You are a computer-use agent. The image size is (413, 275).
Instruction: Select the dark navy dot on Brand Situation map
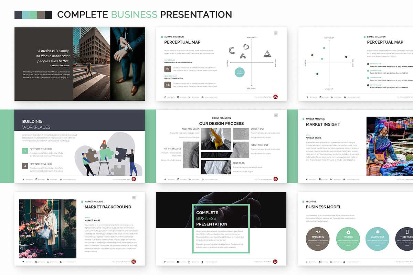346,57
